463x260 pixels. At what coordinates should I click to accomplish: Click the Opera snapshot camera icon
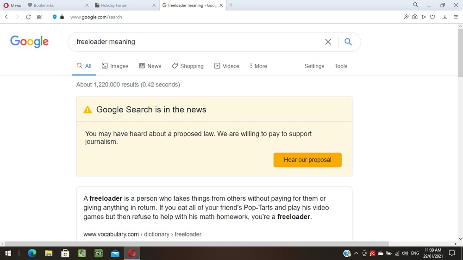tap(415, 17)
